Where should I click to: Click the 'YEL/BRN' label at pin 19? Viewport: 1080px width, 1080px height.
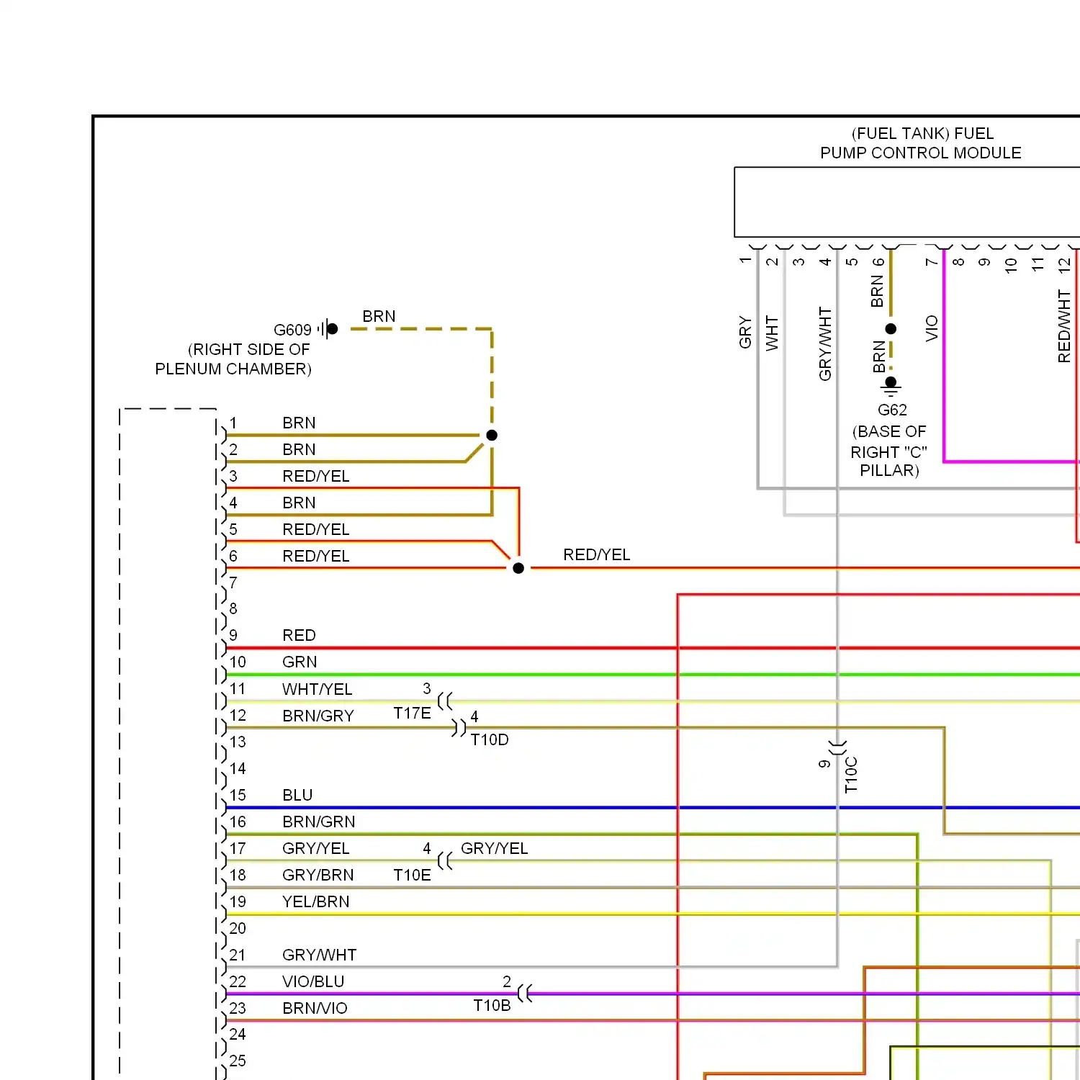[x=316, y=901]
